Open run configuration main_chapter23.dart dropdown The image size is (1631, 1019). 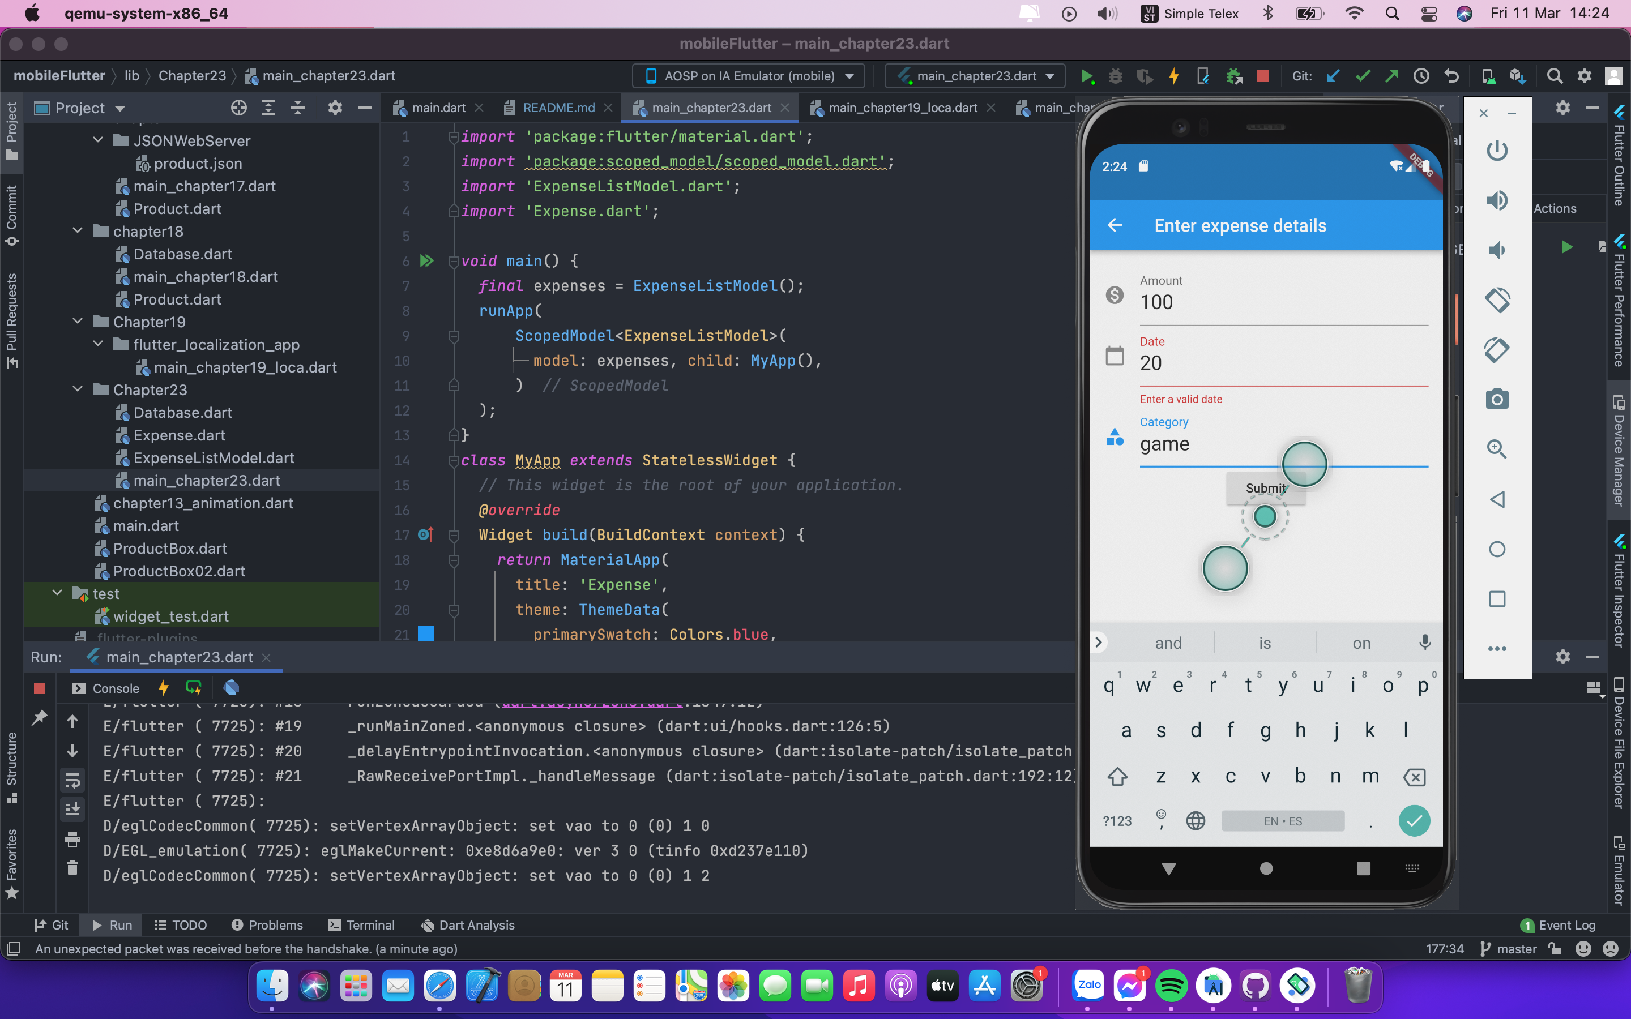[975, 76]
